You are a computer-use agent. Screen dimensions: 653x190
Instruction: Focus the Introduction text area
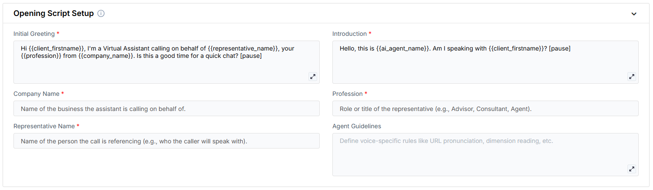click(x=485, y=65)
